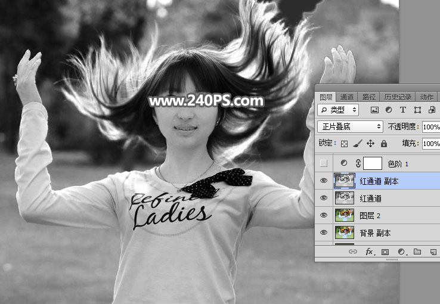Image resolution: width=440 pixels, height=304 pixels.
Task: Click the 不透明度 label
Action: (x=403, y=127)
